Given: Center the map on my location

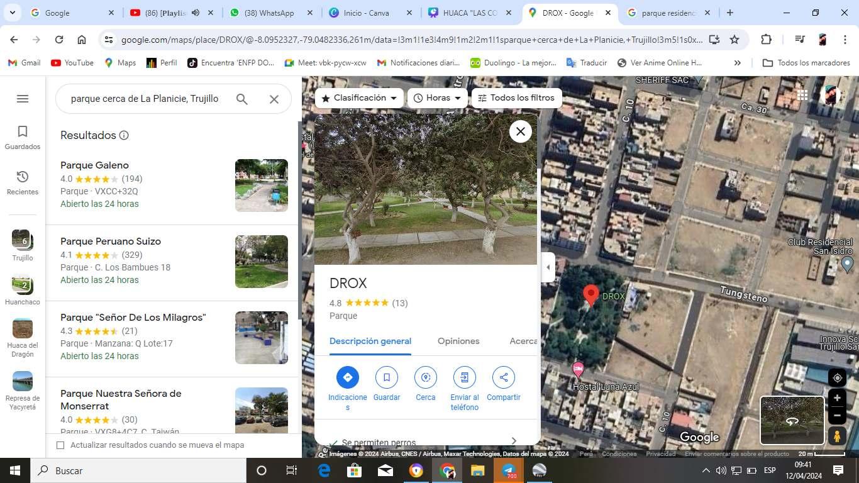Looking at the screenshot, I should pyautogui.click(x=837, y=378).
